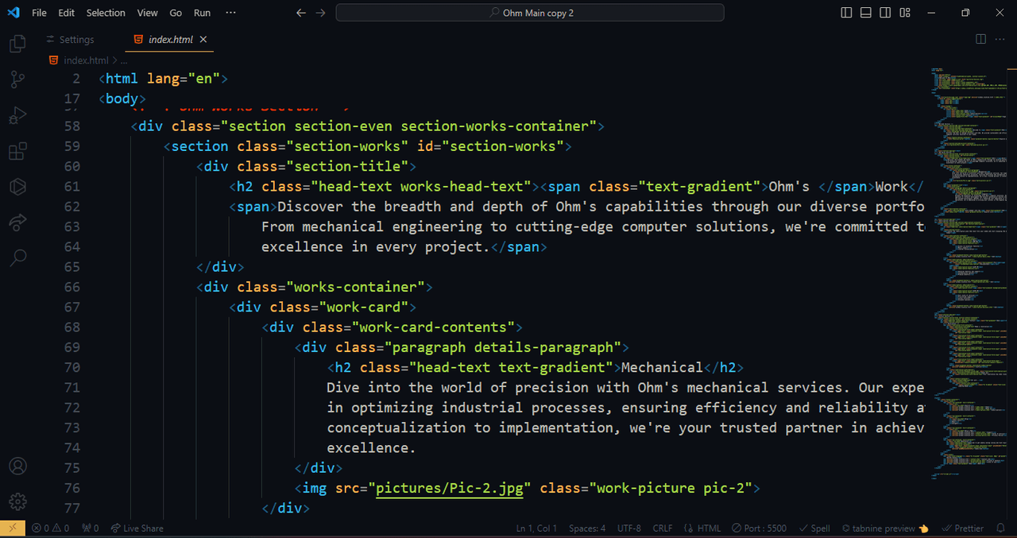Open the Extensions view
This screenshot has height=538, width=1017.
[17, 151]
